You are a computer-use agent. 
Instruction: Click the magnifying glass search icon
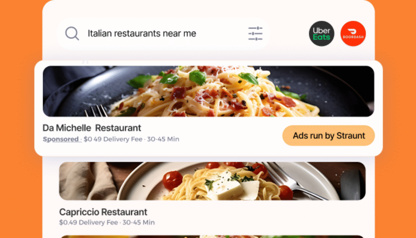72,33
